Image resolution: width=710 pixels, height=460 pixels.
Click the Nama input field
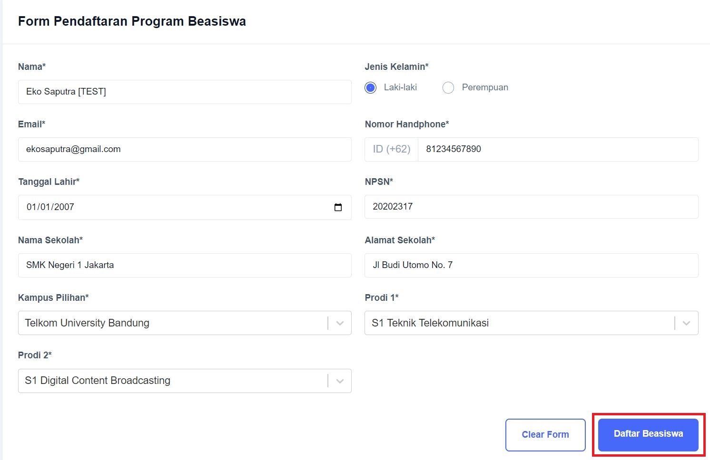(x=185, y=91)
